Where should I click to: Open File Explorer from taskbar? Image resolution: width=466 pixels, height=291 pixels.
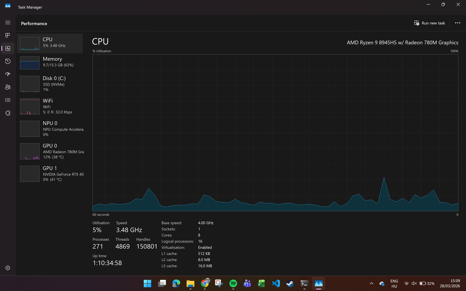pos(190,283)
